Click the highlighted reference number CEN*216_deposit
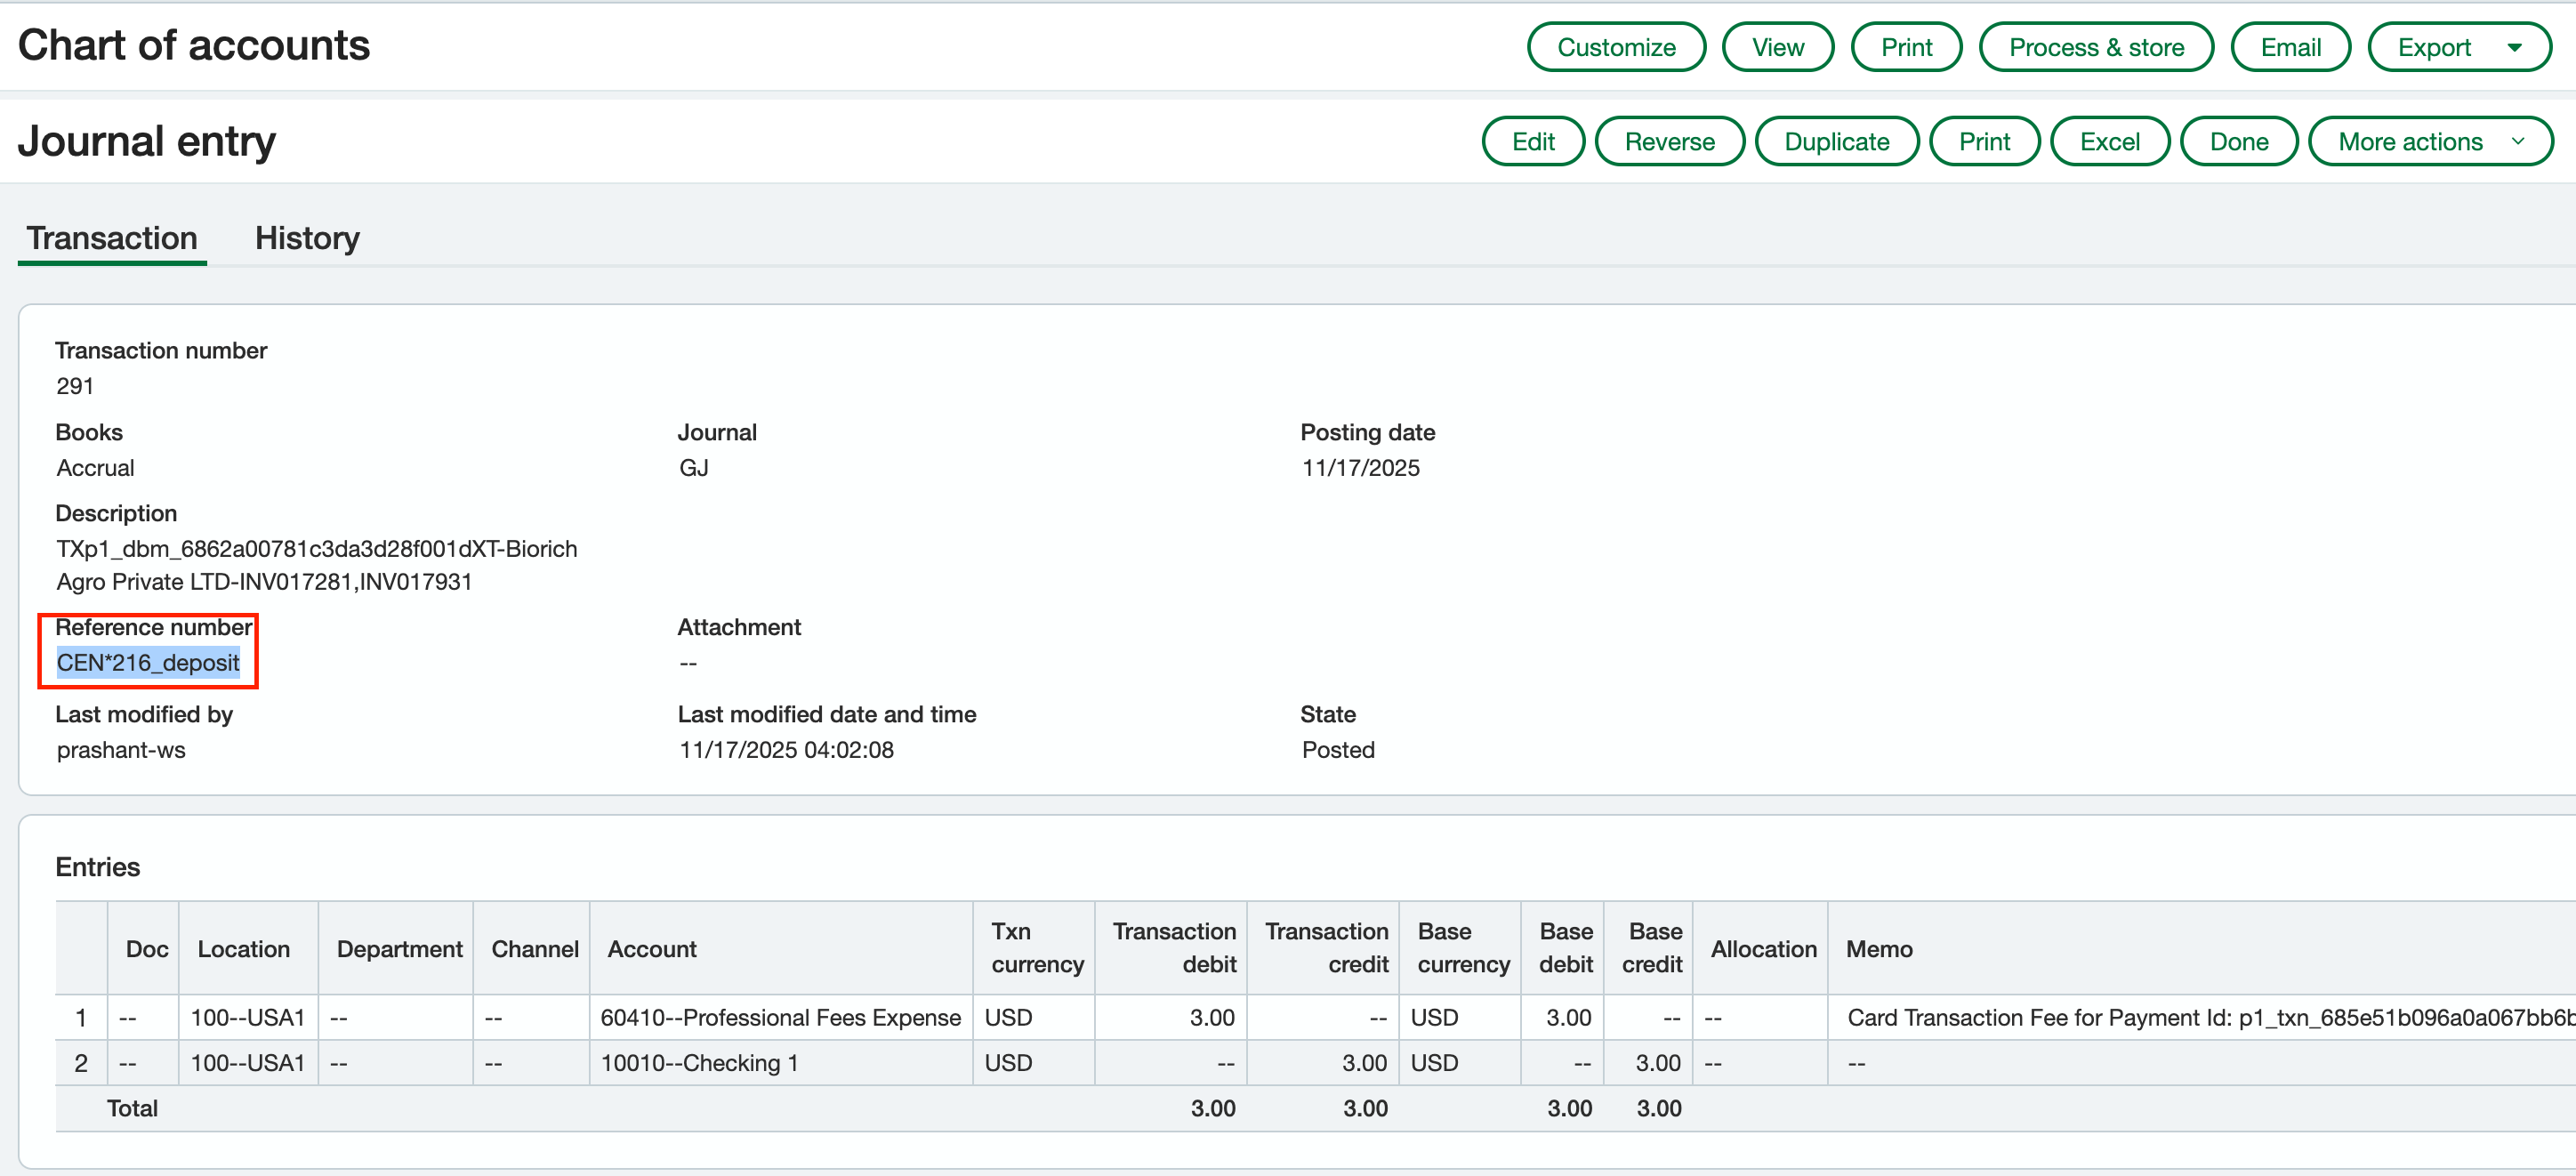This screenshot has width=2576, height=1176. coord(148,662)
